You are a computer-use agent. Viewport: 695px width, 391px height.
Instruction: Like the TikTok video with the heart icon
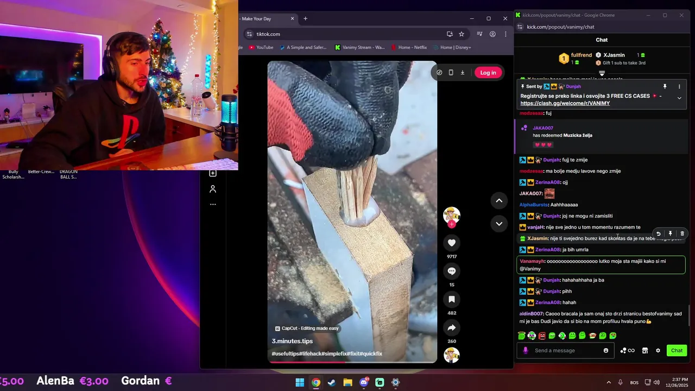coord(451,243)
